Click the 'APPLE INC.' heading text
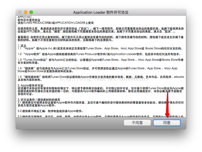 pyautogui.click(x=25, y=17)
